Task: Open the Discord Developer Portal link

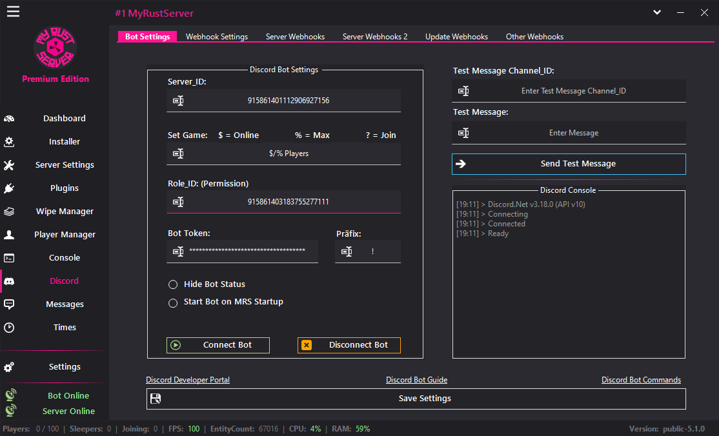Action: 187,380
